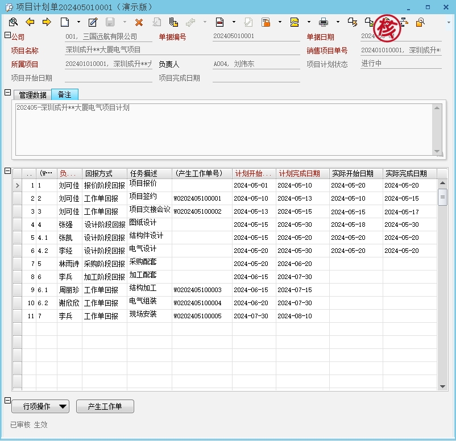Viewport: 456px width, 441px height.
Task: Click the task table scroll down arrow
Action: click(442, 386)
